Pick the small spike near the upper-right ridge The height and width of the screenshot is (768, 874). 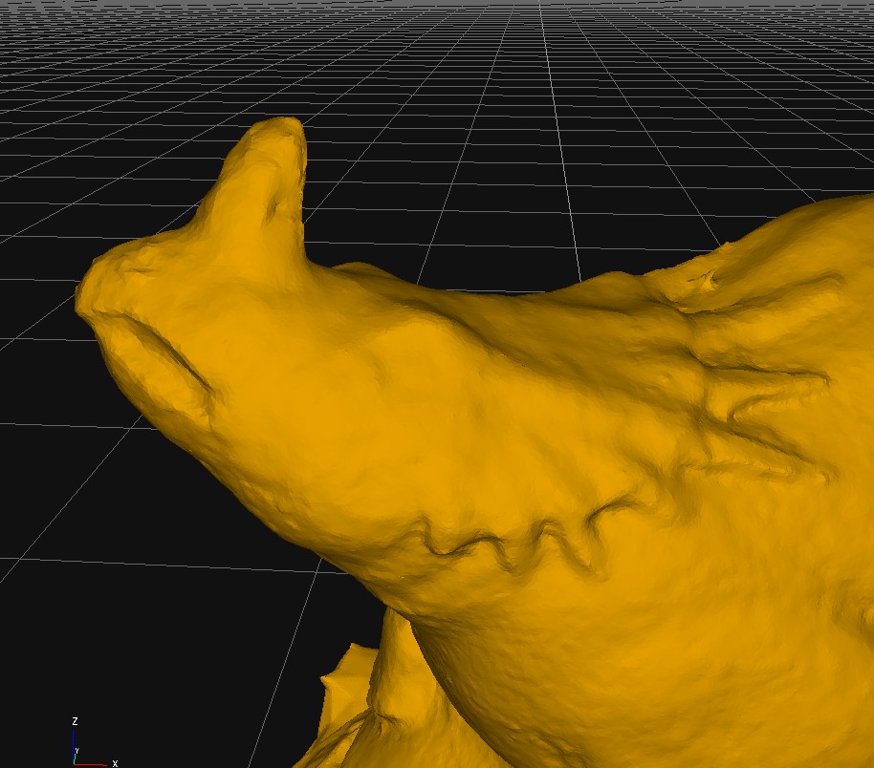tap(710, 279)
